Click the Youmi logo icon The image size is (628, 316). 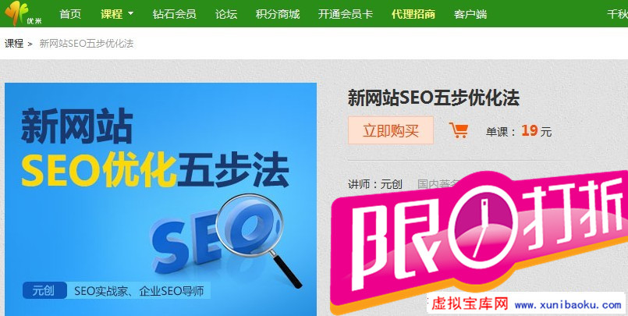pos(23,13)
